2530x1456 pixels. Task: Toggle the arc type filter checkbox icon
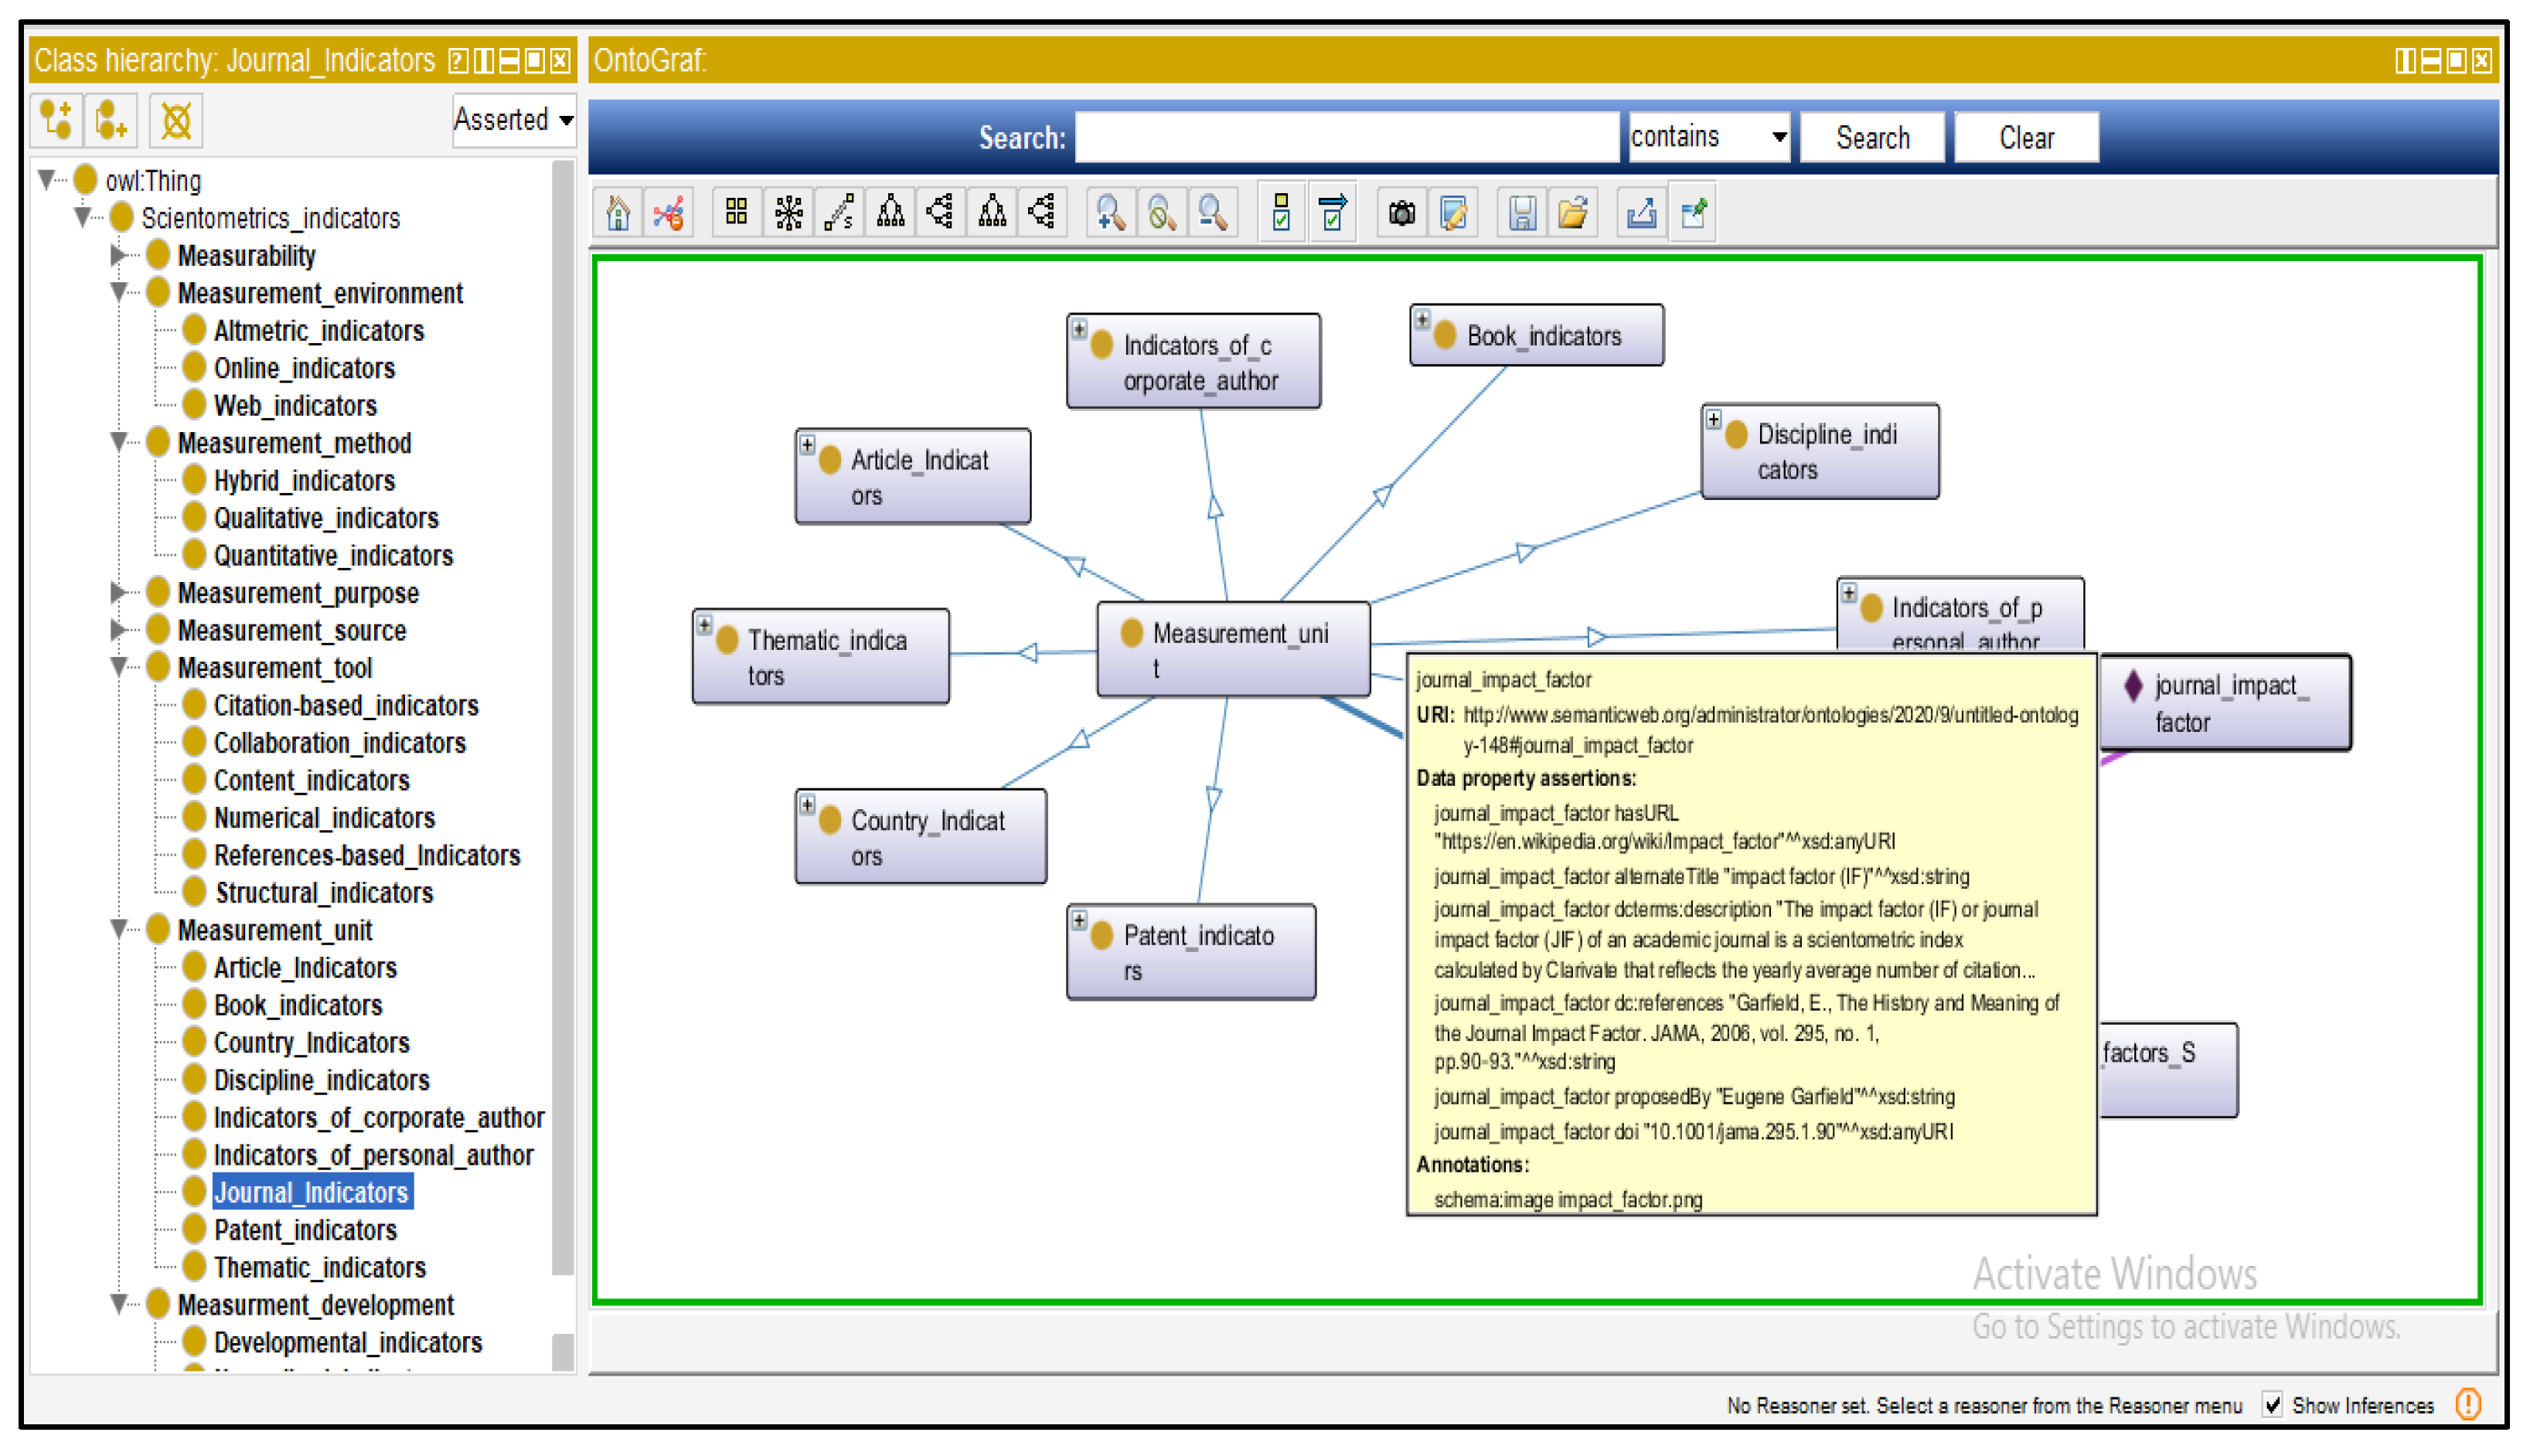[1332, 213]
